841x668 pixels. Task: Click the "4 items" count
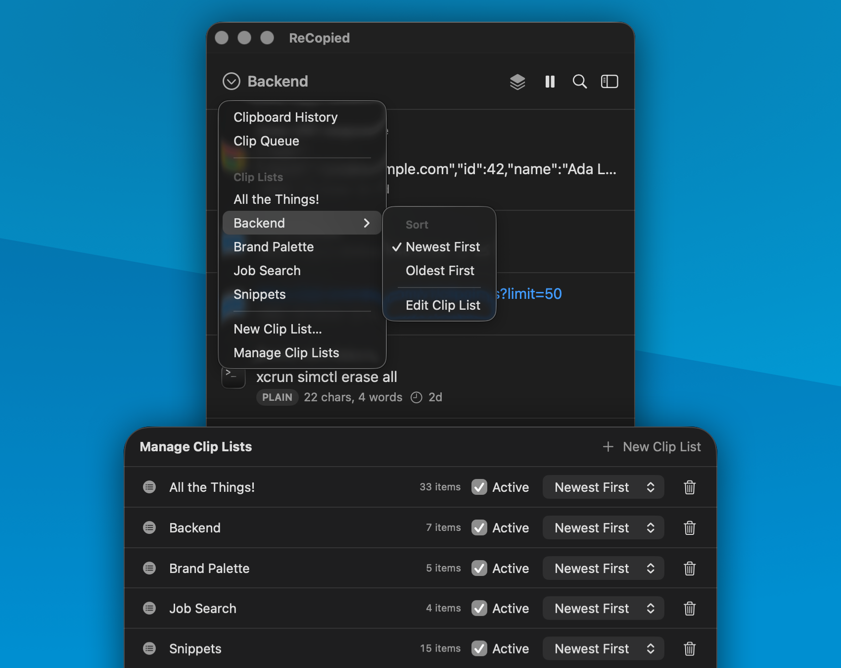(443, 608)
